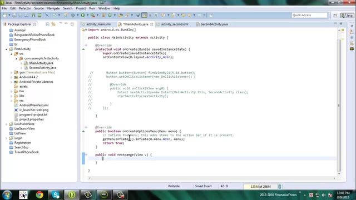Click the Chrome icon on the taskbar
This screenshot has height=200, width=356.
coord(39,195)
